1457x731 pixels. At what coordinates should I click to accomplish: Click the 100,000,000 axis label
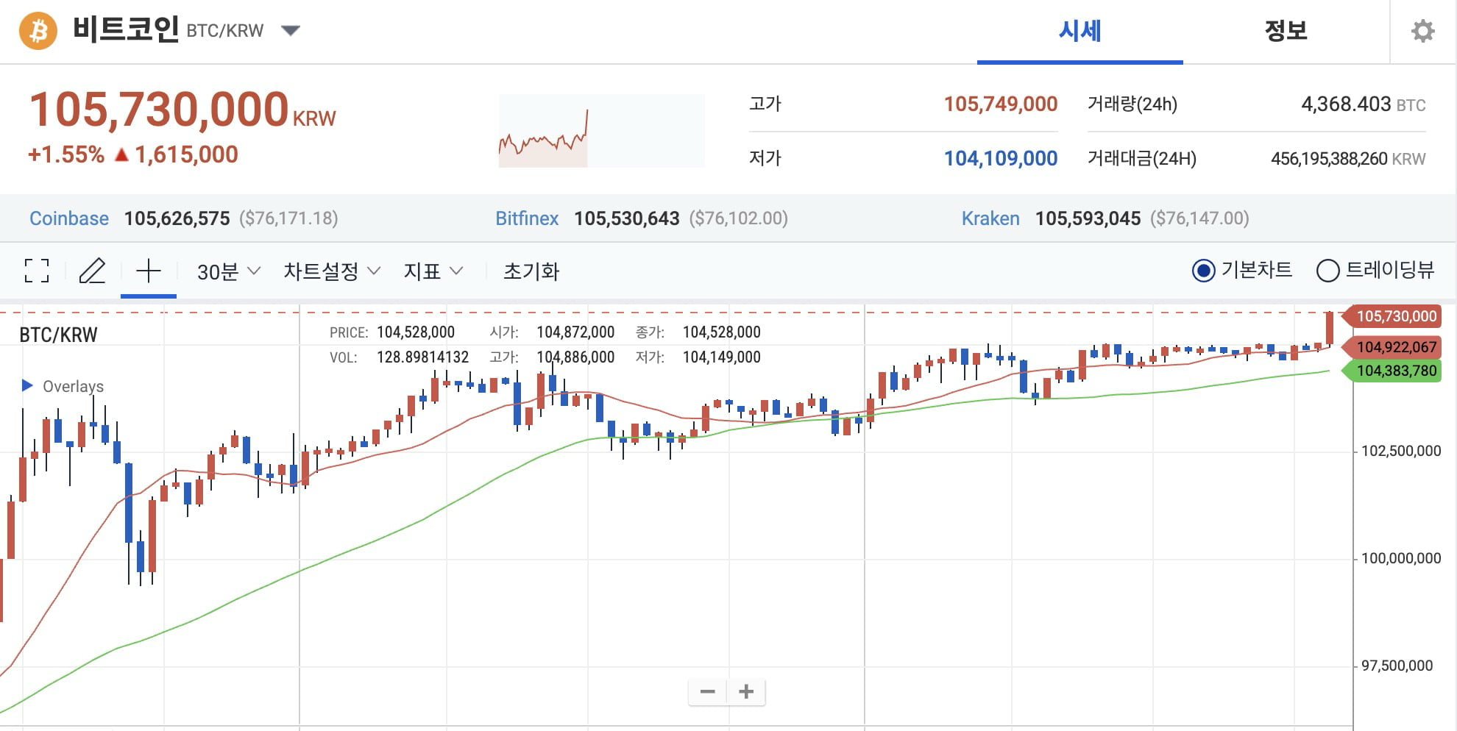point(1401,558)
